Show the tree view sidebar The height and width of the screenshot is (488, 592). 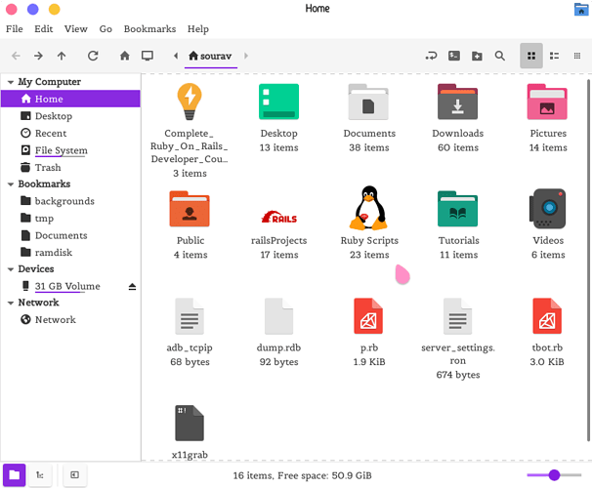[41, 475]
